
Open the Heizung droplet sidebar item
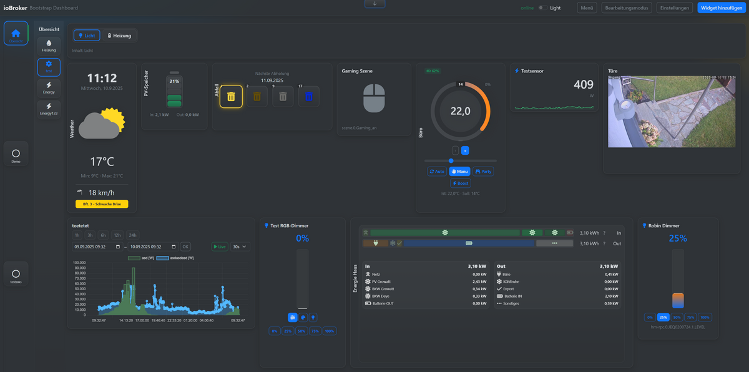tap(49, 46)
